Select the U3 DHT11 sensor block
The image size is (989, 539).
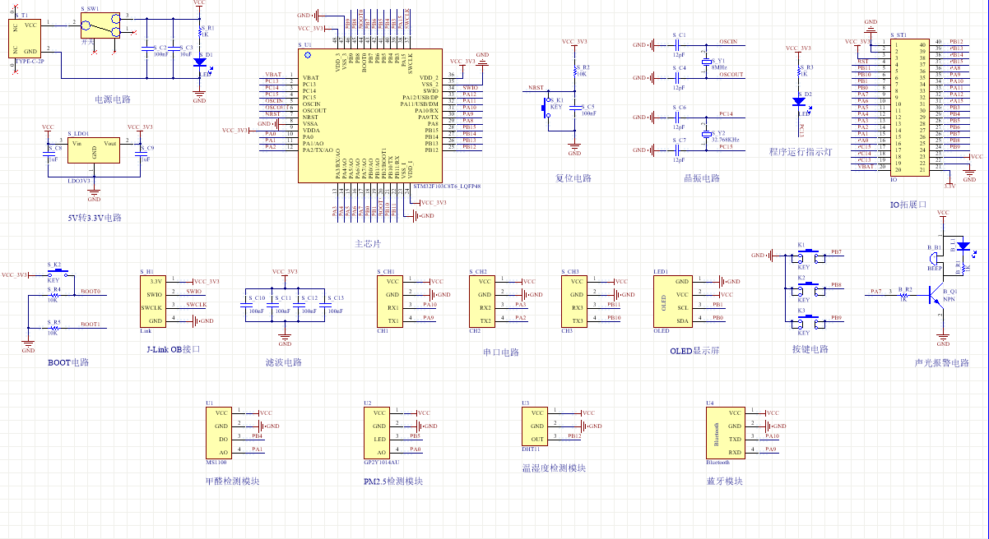tap(534, 426)
